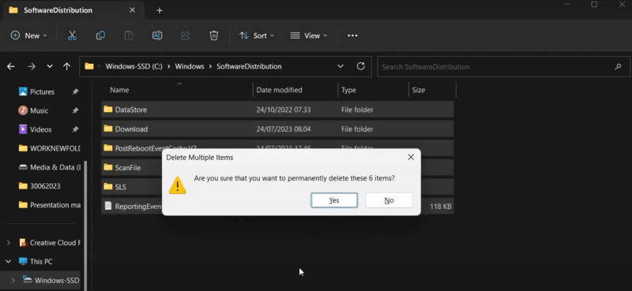This screenshot has width=632, height=291.
Task: Open recent locations dropdown arrow
Action: [50, 66]
